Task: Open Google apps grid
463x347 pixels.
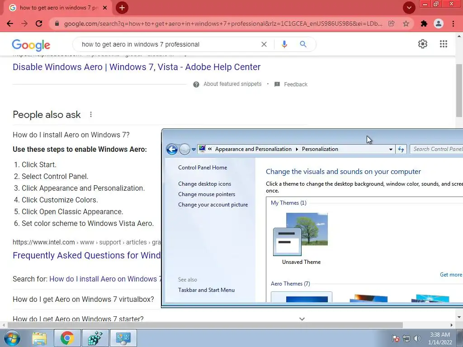Action: (443, 44)
